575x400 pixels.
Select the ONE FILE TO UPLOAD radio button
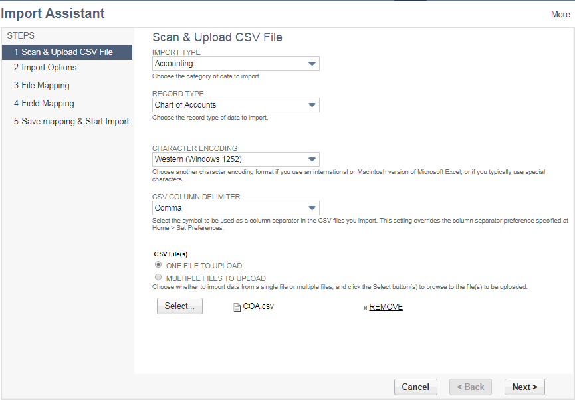pos(158,264)
